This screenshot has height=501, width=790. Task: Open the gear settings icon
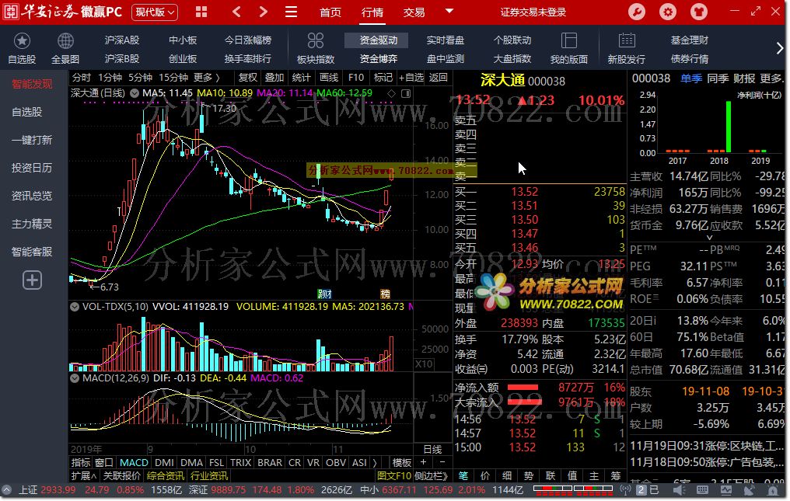point(668,12)
